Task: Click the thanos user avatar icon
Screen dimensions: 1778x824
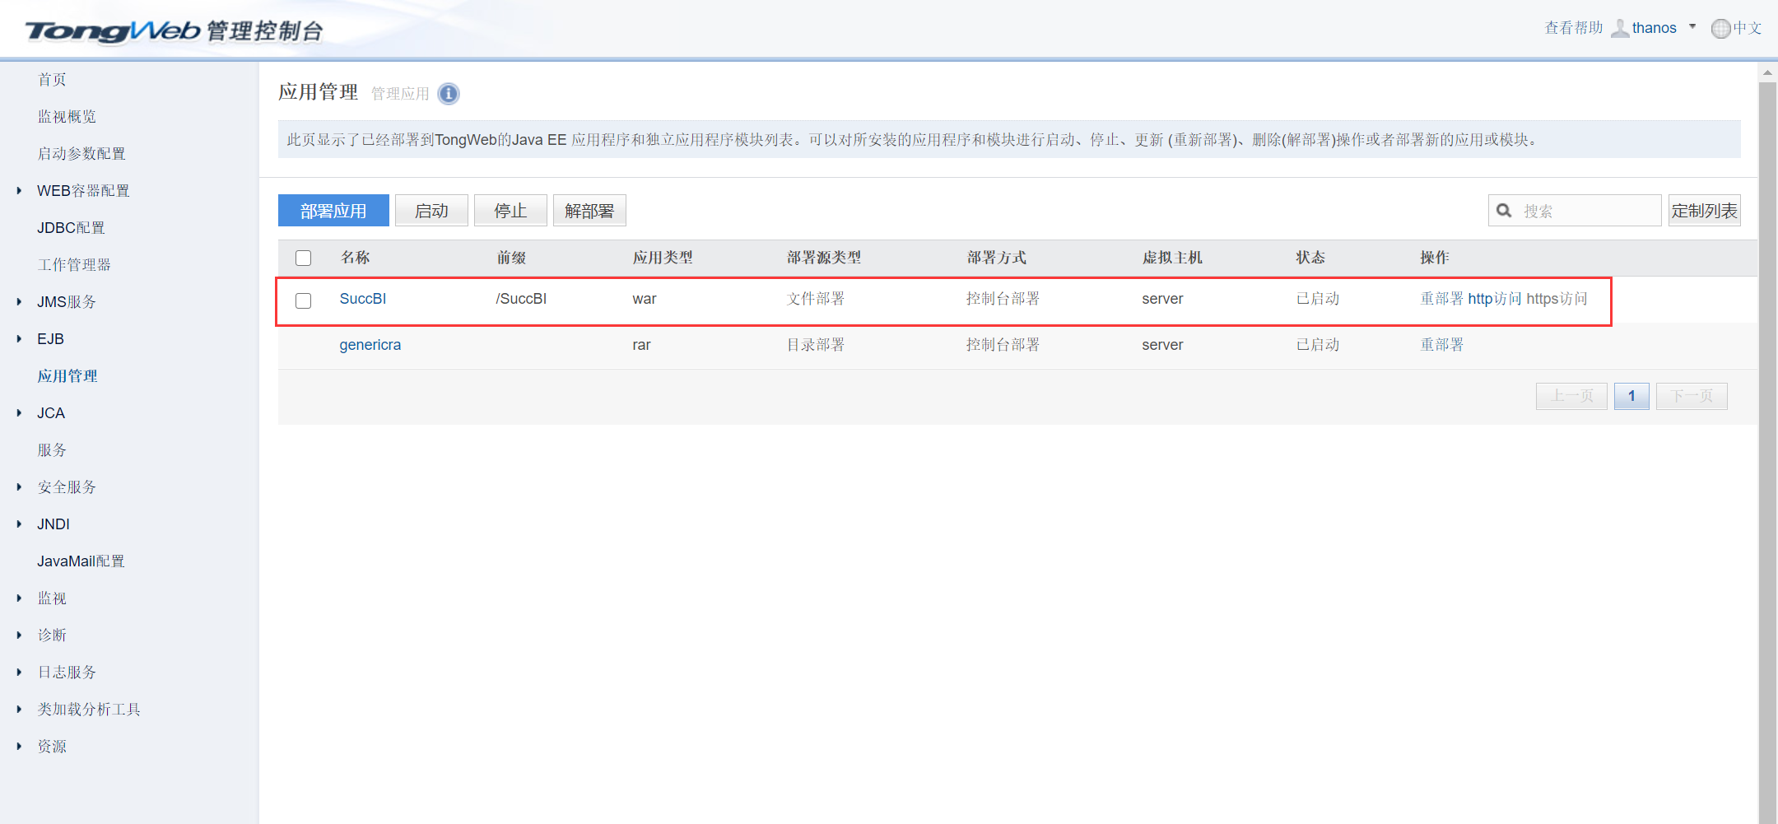Action: pos(1619,29)
